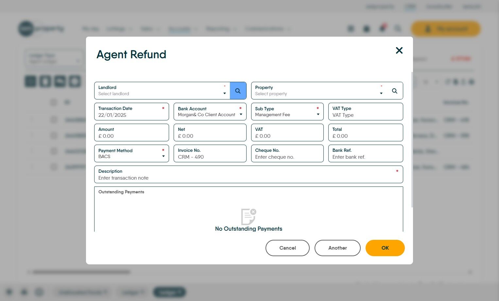Click the Bank Ref. input
This screenshot has width=499, height=301.
[366, 153]
